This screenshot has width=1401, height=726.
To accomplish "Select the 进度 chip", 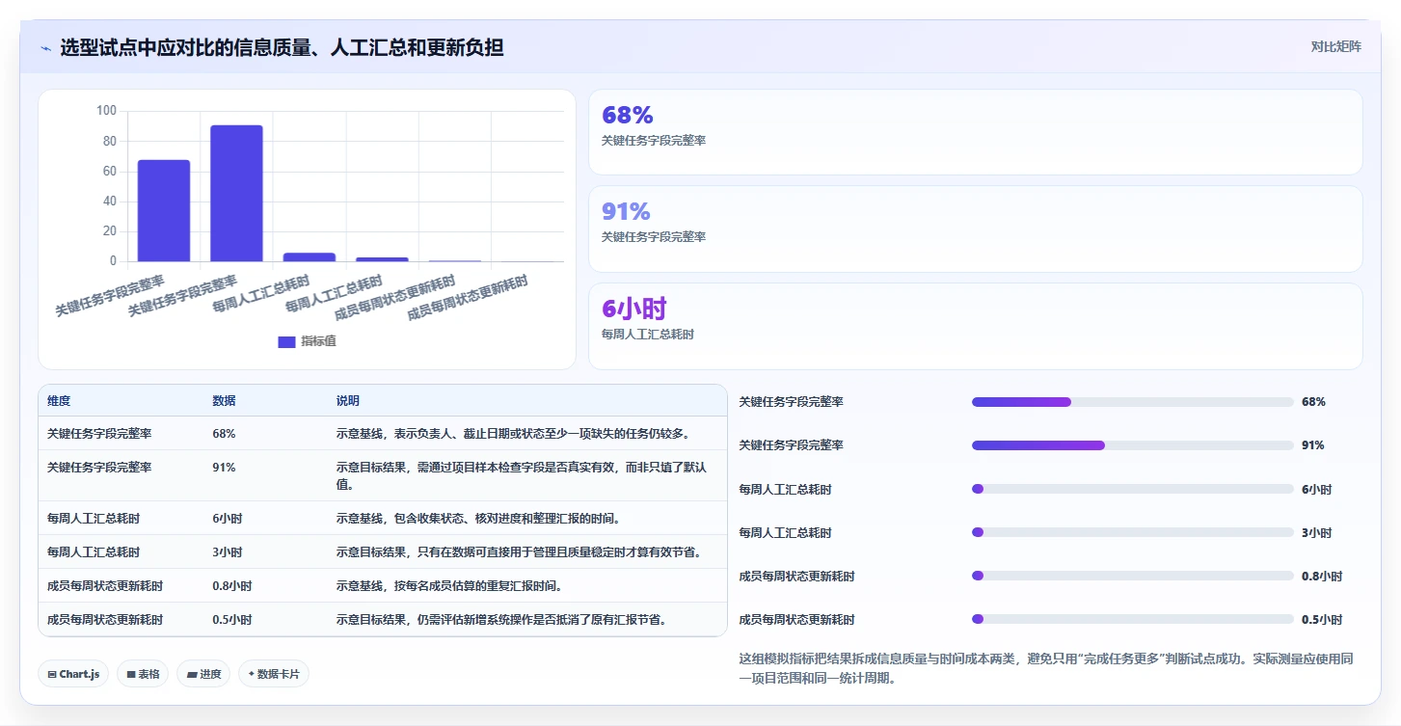I will coord(203,674).
